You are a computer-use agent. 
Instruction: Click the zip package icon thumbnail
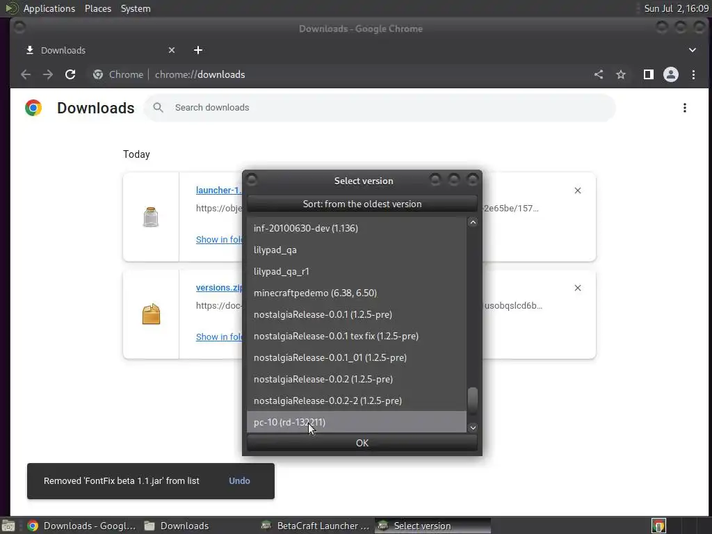(x=151, y=314)
